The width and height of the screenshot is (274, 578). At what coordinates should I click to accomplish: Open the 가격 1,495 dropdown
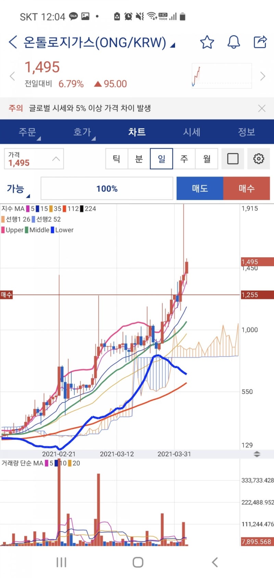(34, 159)
